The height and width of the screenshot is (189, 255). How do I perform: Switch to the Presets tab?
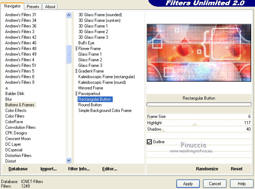pos(33,7)
